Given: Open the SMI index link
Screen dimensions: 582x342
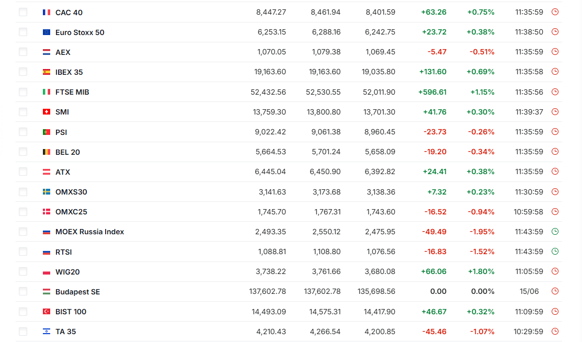Looking at the screenshot, I should point(62,112).
